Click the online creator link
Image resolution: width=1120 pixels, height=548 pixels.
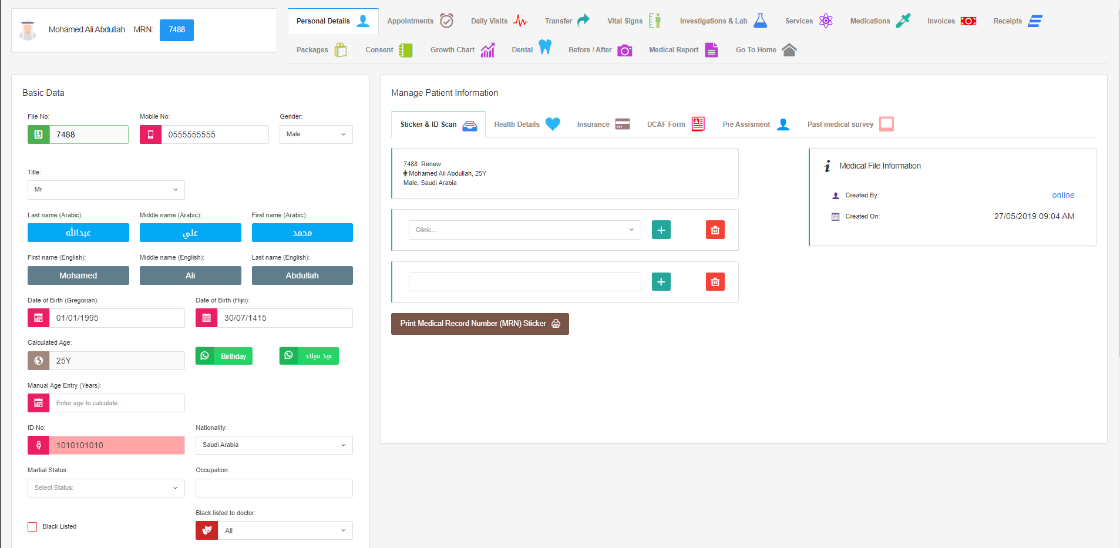pyautogui.click(x=1062, y=196)
